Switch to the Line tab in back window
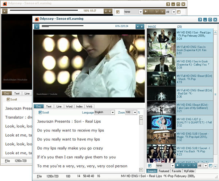This screenshot has width=219, height=181. coord(27,93)
